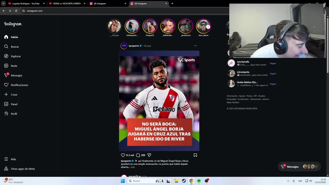Open zoe.bynails suggested profile
Image resolution: width=329 pixels, height=185 pixels.
tap(243, 62)
